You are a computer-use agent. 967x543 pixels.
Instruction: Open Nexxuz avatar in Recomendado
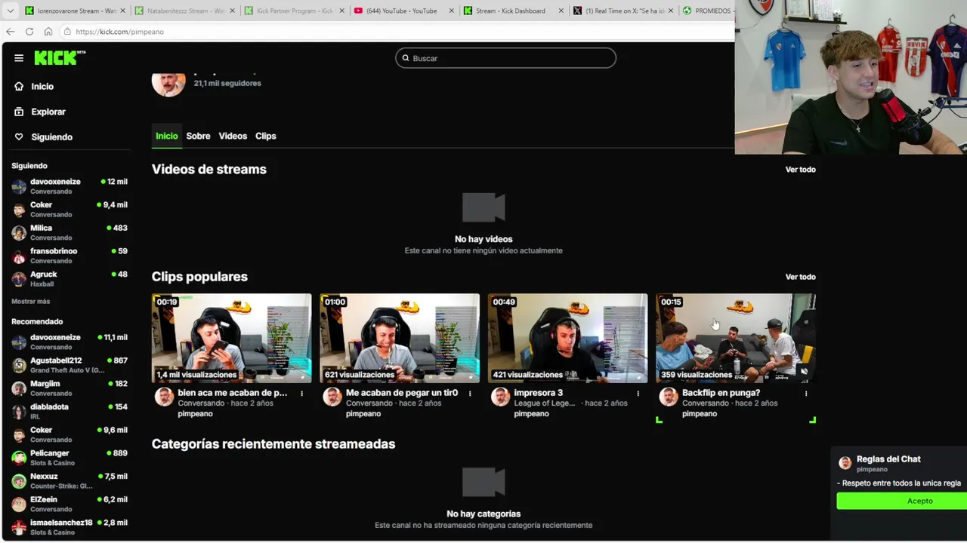pyautogui.click(x=19, y=481)
